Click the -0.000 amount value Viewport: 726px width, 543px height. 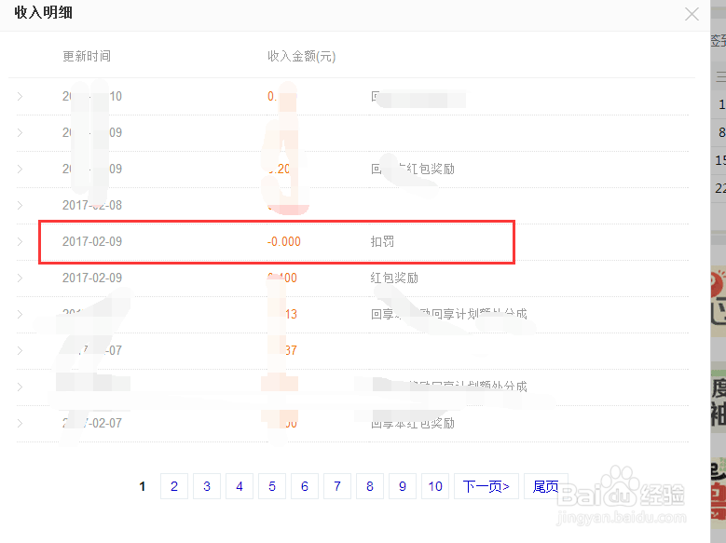click(284, 241)
